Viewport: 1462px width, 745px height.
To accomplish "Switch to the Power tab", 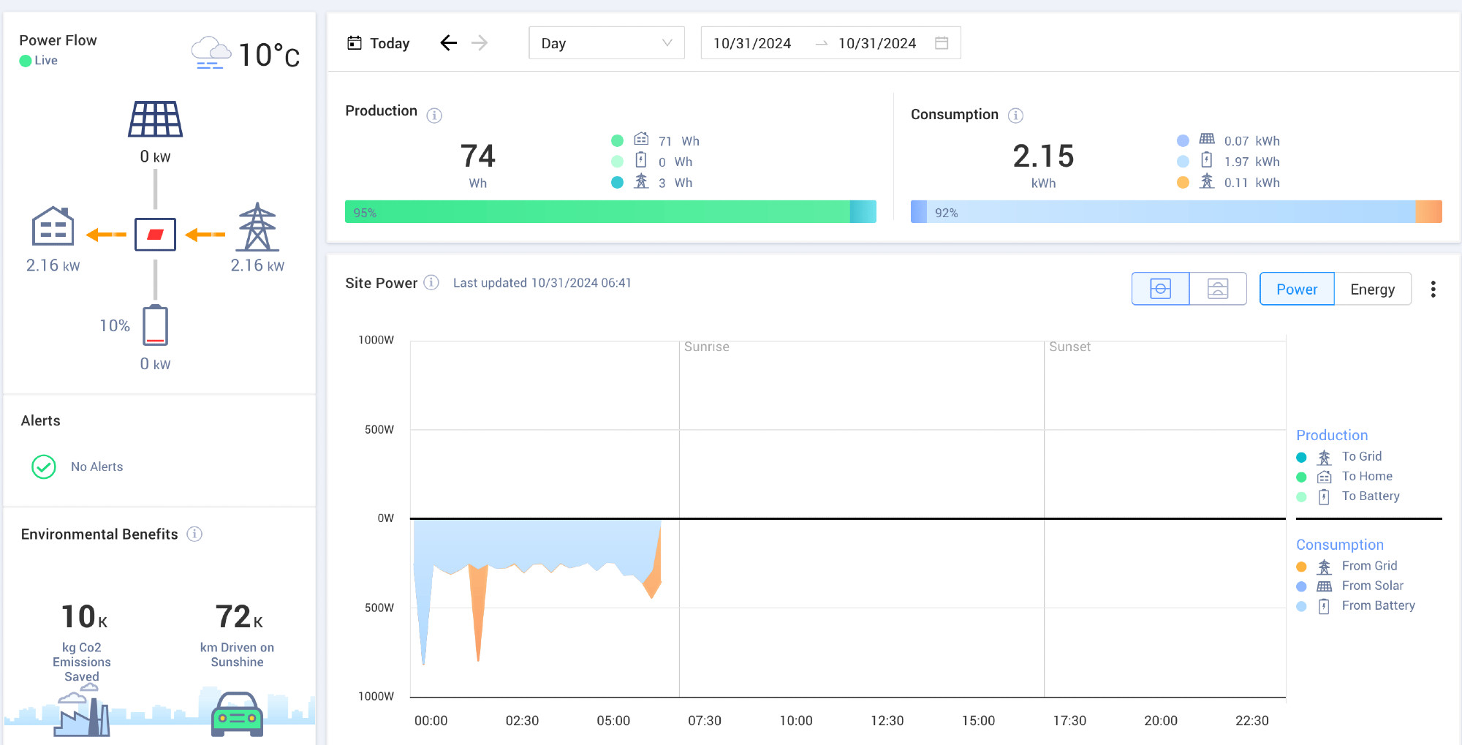I will pyautogui.click(x=1297, y=289).
